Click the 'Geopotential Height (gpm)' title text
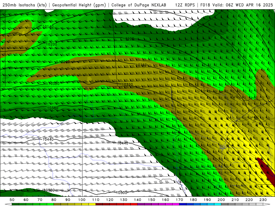 (79, 5)
